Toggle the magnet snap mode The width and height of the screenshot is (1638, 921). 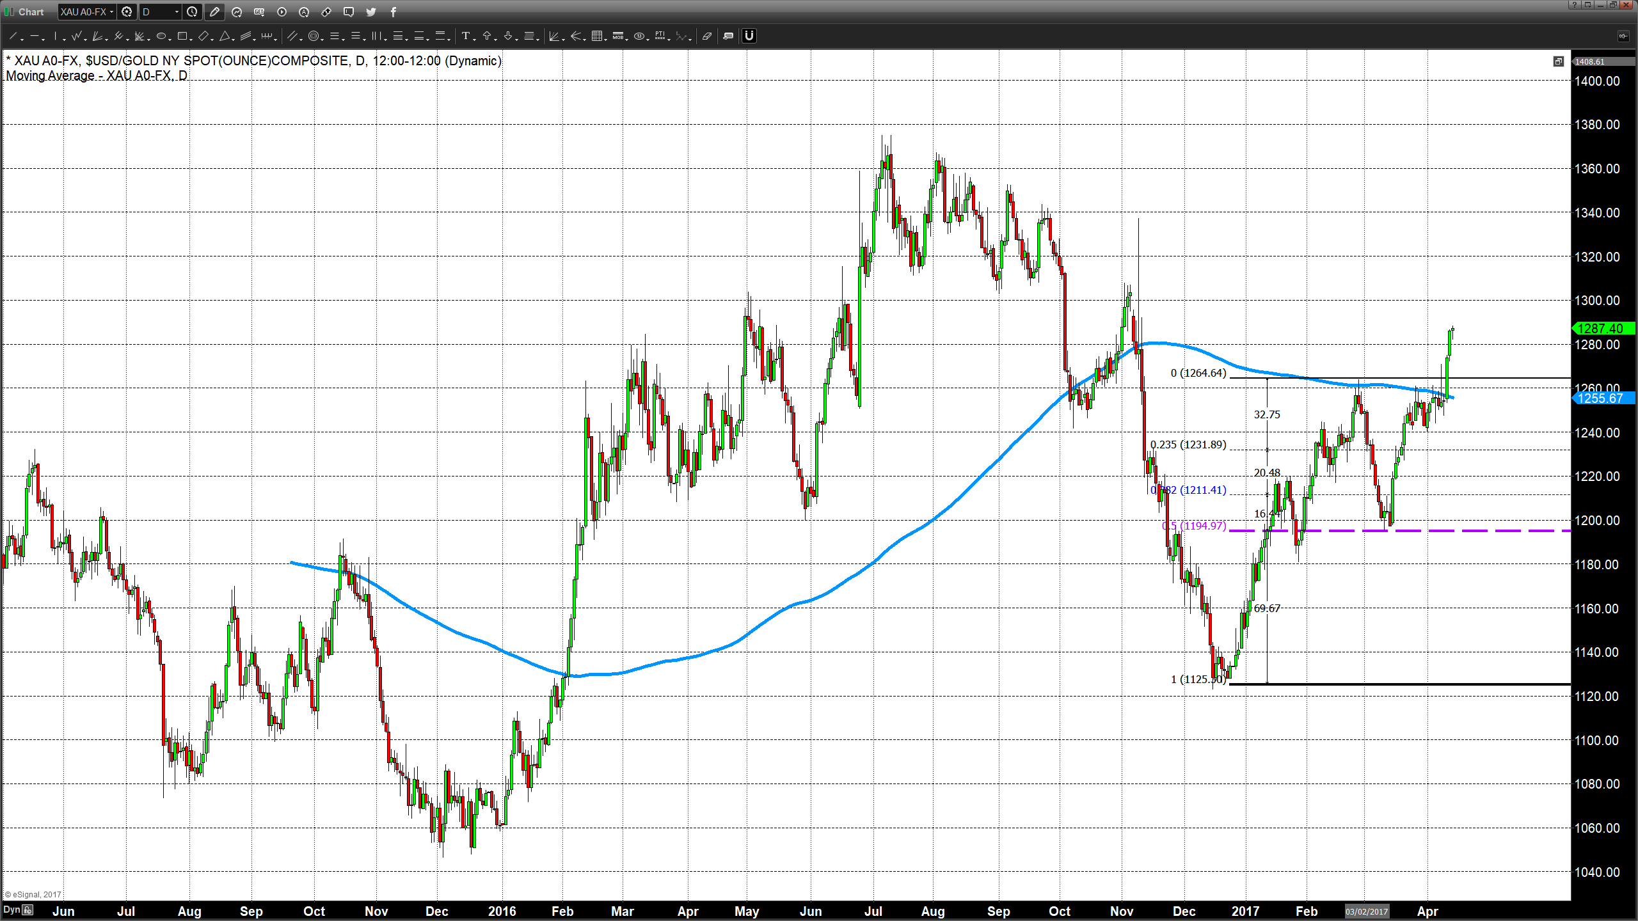tap(749, 36)
